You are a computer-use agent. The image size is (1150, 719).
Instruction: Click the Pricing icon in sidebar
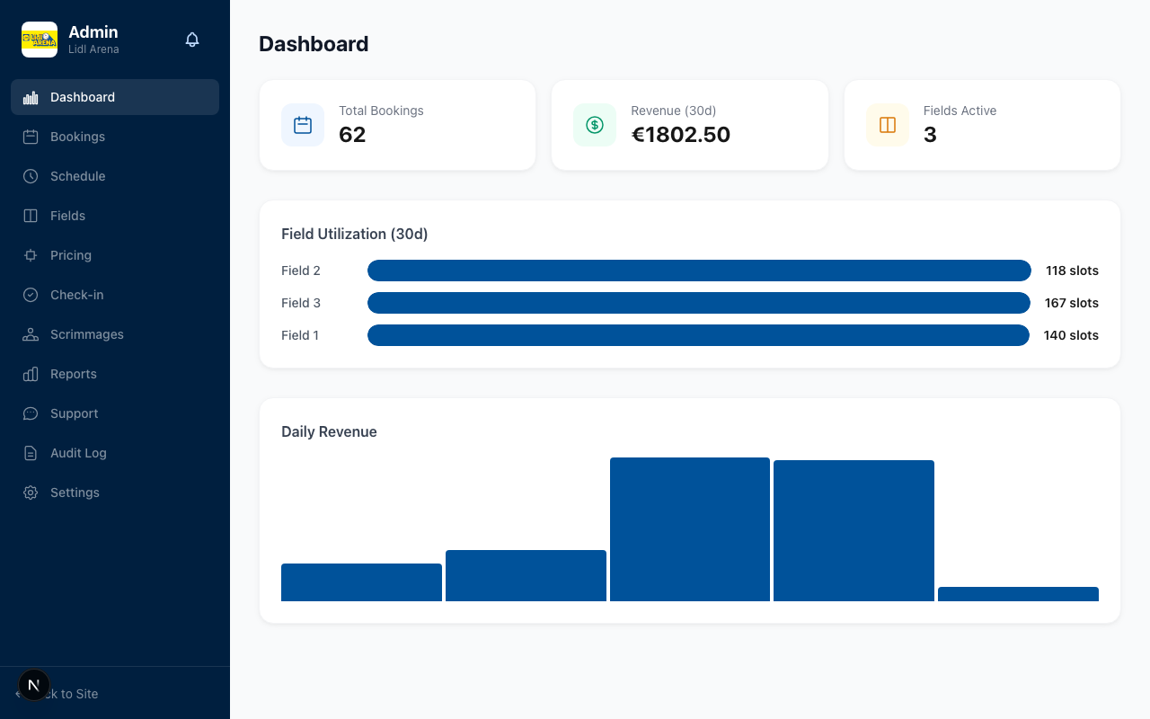coord(31,255)
